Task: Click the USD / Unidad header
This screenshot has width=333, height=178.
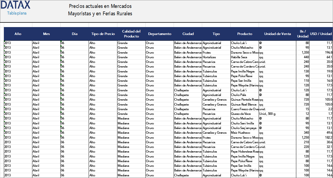Action: (x=320, y=34)
